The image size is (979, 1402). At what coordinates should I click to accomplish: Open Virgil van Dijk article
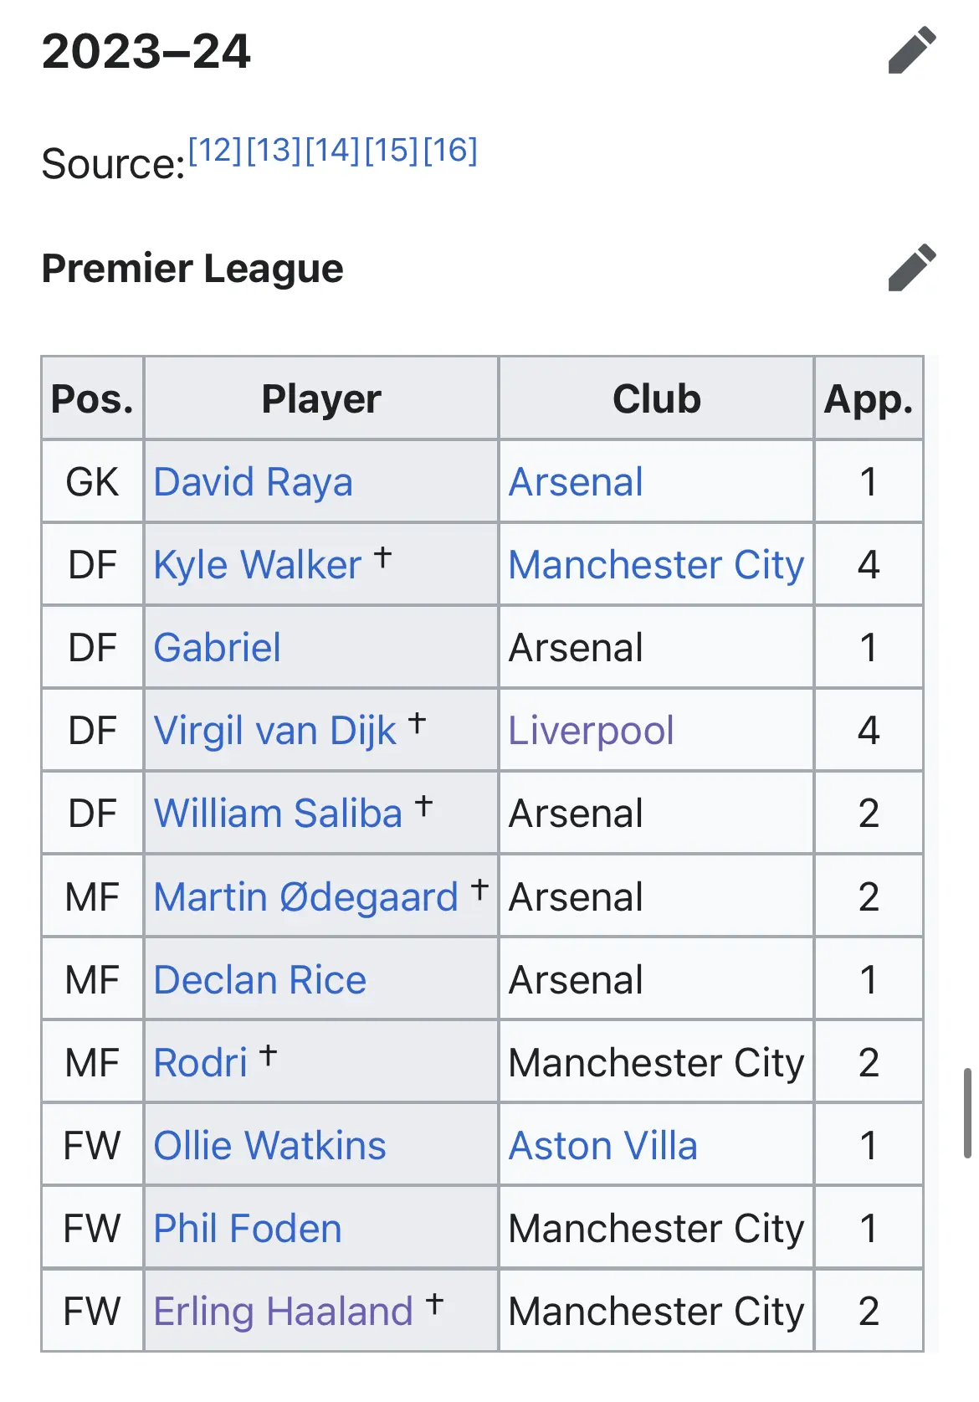pos(275,731)
